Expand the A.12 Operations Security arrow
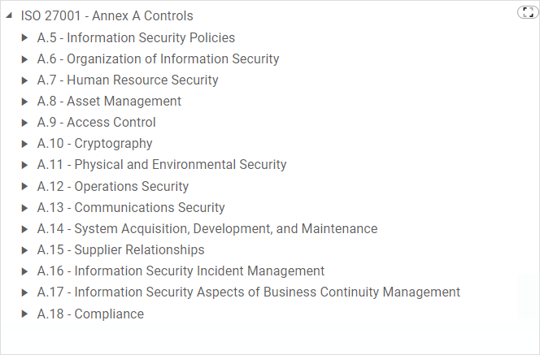Viewport: 540px width, 355px height. [24, 187]
